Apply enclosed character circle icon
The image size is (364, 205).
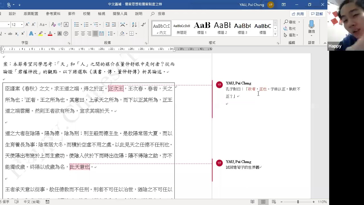click(66, 34)
